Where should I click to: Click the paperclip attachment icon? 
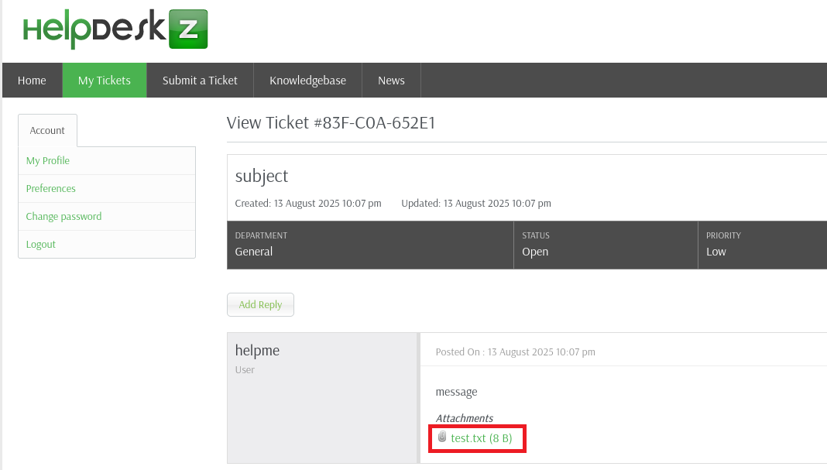(442, 437)
